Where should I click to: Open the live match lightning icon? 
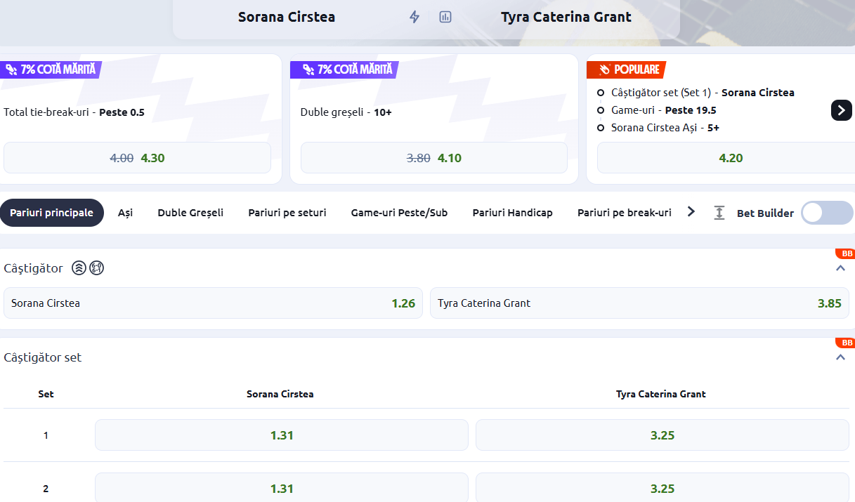click(x=415, y=17)
